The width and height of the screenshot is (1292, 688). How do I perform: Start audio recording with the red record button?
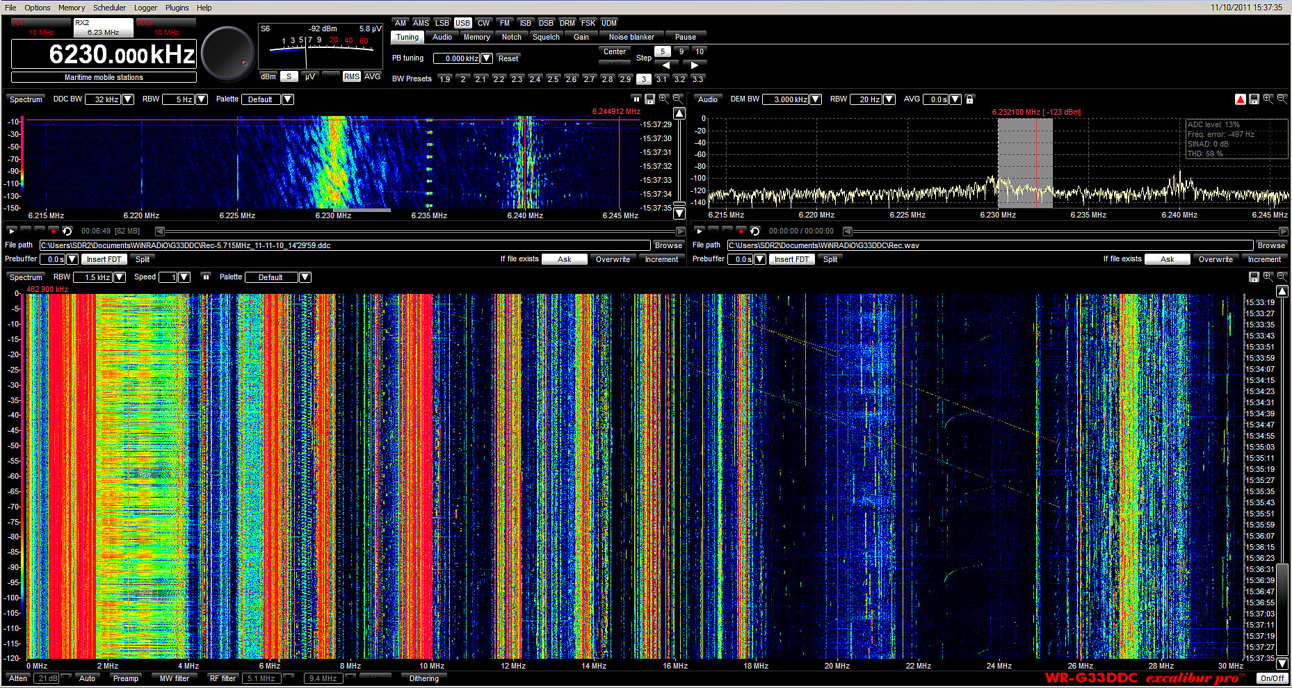click(x=741, y=231)
